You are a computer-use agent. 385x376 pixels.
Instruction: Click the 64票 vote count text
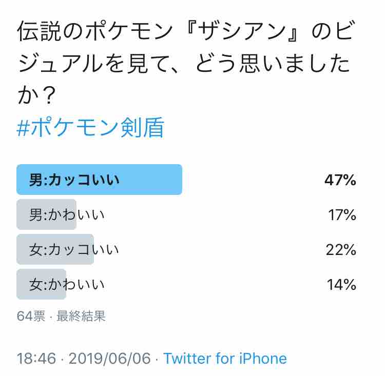[x=31, y=316]
